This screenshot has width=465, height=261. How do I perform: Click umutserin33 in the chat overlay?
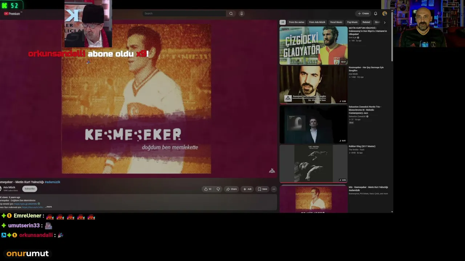coord(24,225)
